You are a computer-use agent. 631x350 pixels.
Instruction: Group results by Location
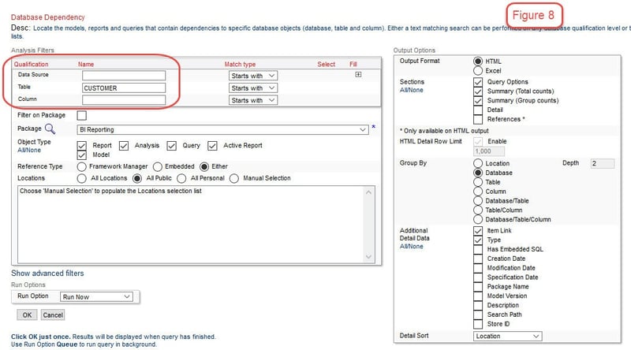(x=478, y=163)
